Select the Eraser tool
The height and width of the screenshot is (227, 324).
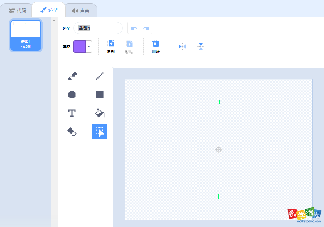[x=72, y=132]
